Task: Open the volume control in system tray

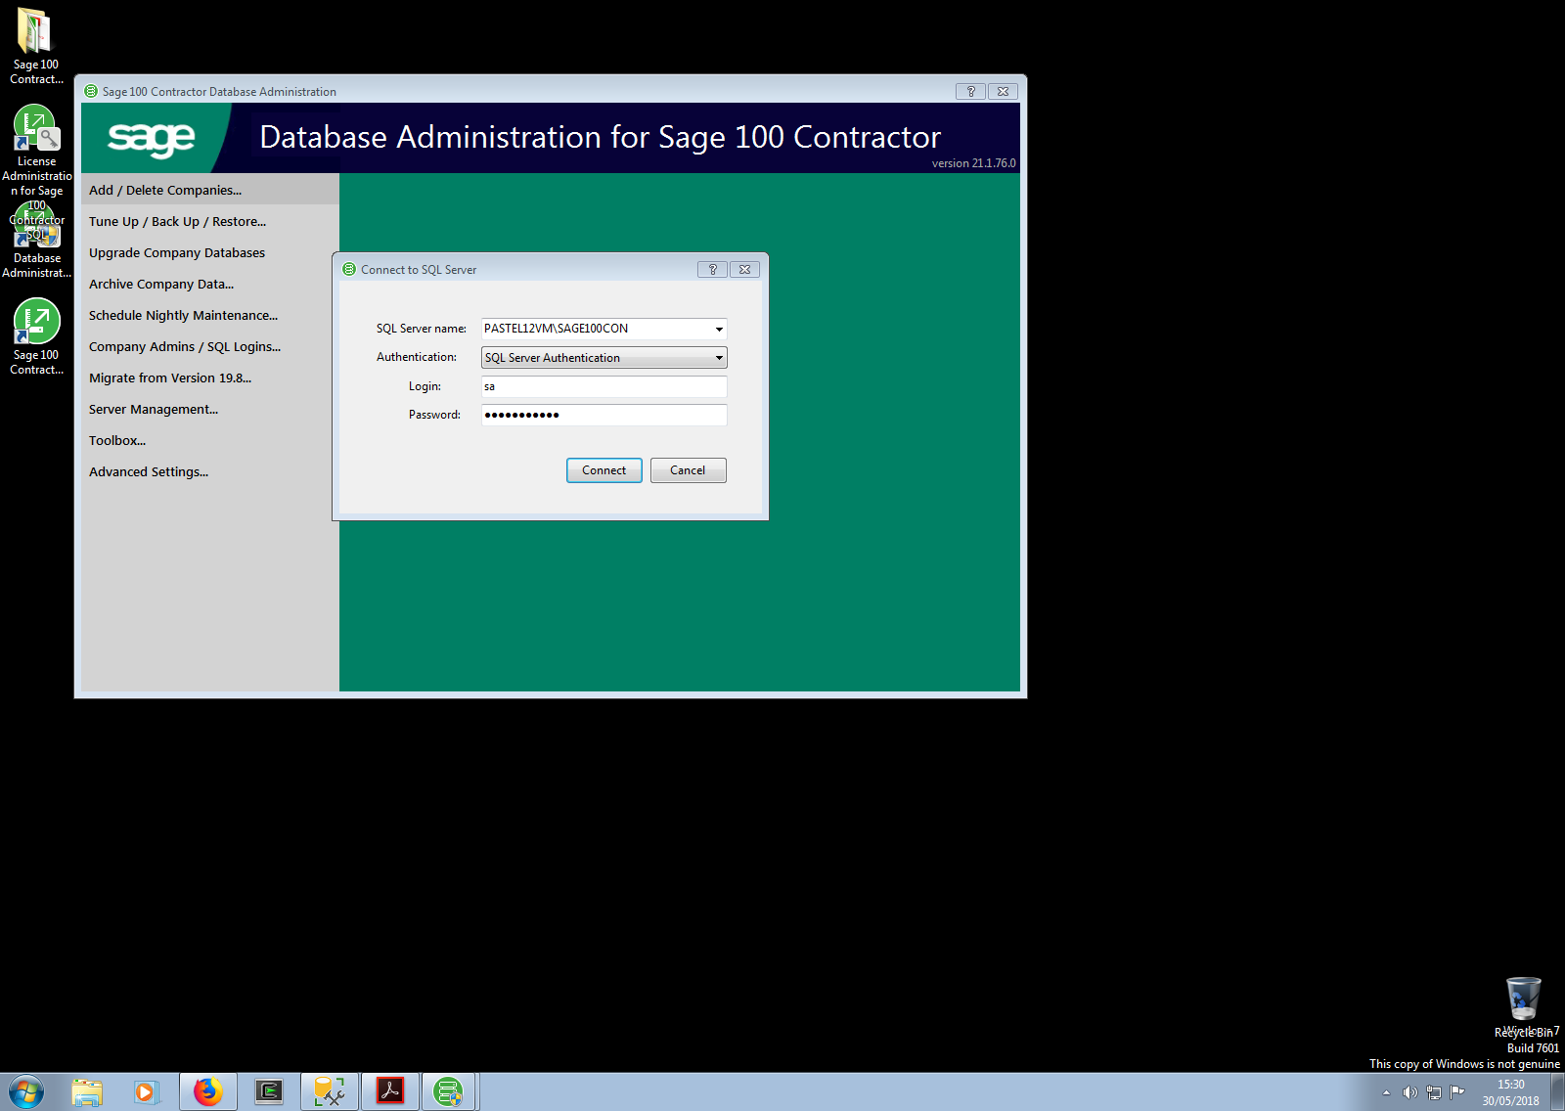Action: (1409, 1092)
